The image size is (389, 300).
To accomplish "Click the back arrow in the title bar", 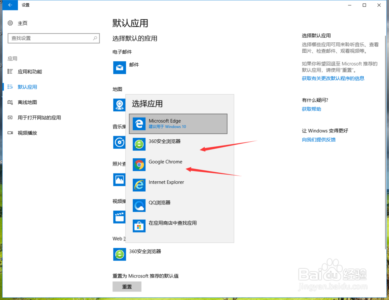I will [x=10, y=5].
